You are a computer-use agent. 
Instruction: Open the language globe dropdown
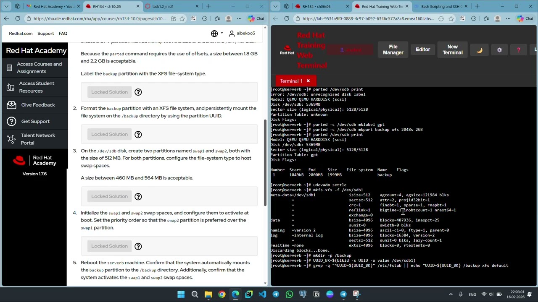(x=217, y=34)
